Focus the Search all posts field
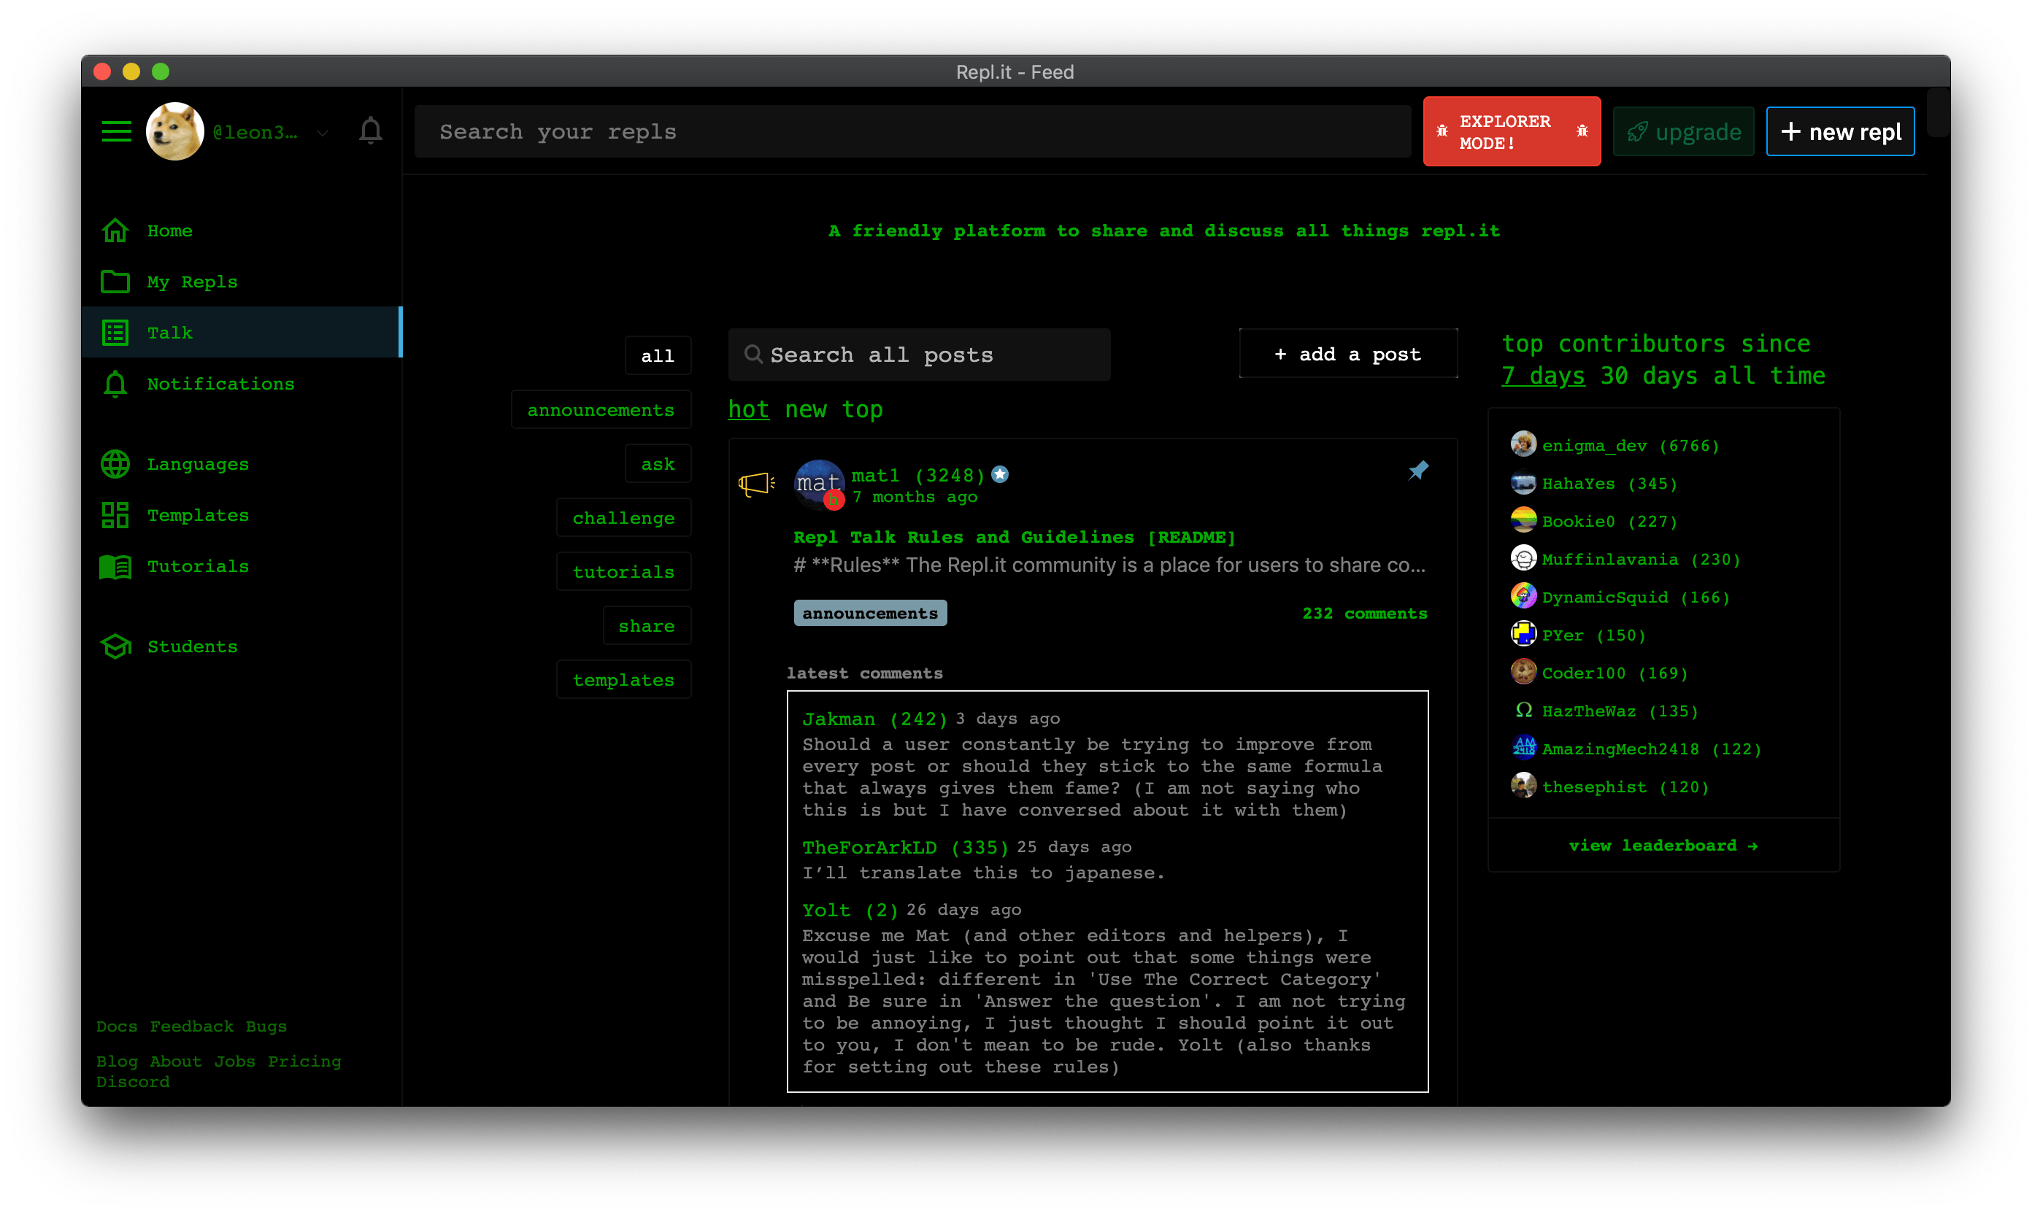Viewport: 2032px width, 1214px height. 919,355
